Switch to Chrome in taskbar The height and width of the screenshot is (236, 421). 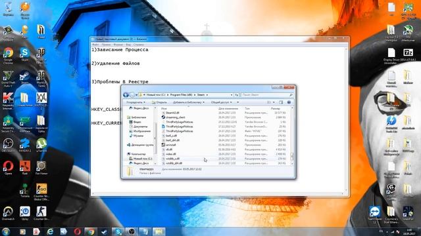pyautogui.click(x=91, y=231)
